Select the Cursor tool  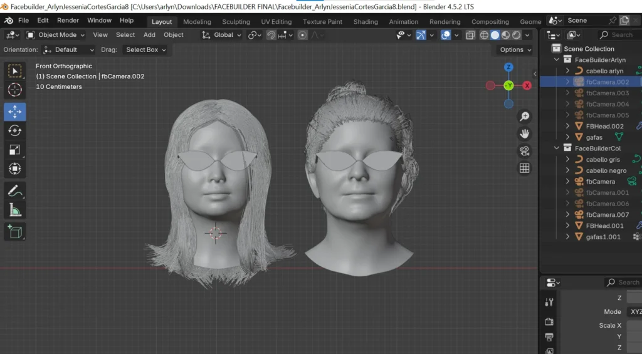(14, 90)
